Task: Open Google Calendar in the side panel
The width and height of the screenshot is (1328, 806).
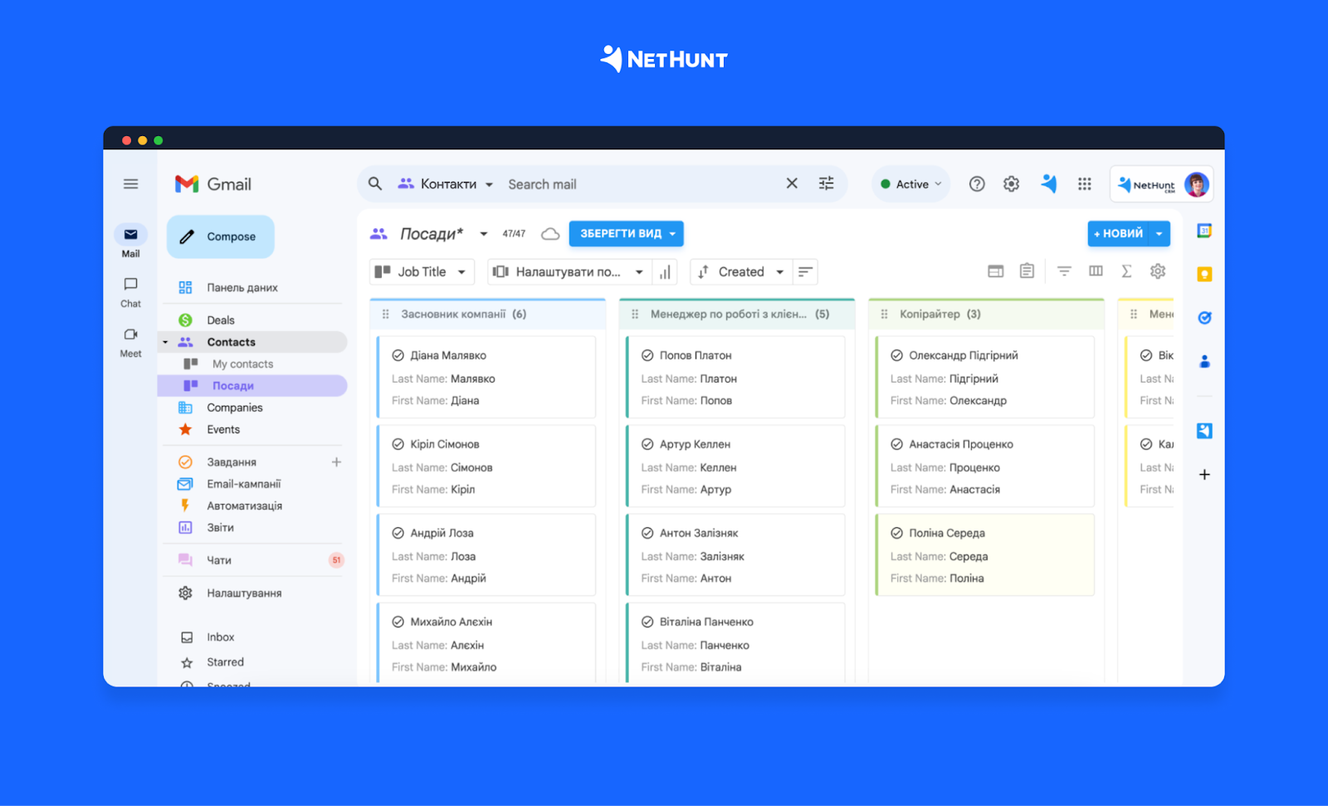Action: [x=1204, y=231]
